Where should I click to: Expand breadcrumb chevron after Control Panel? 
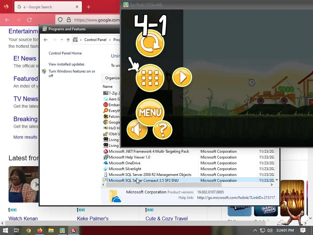110,40
